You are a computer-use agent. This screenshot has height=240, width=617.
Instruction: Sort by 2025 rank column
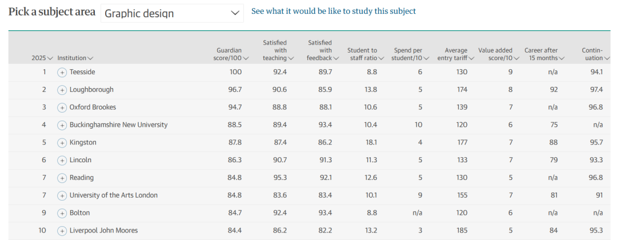coord(42,58)
